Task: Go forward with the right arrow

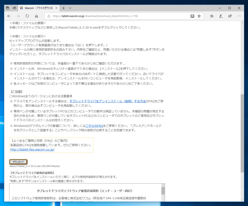Action: [18, 16]
